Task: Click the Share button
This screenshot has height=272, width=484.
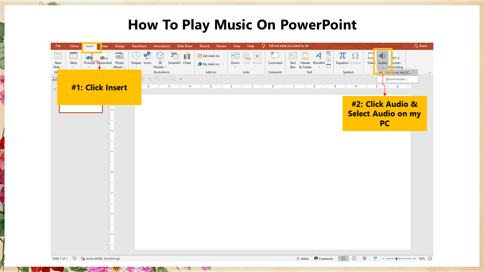Action: pos(420,46)
